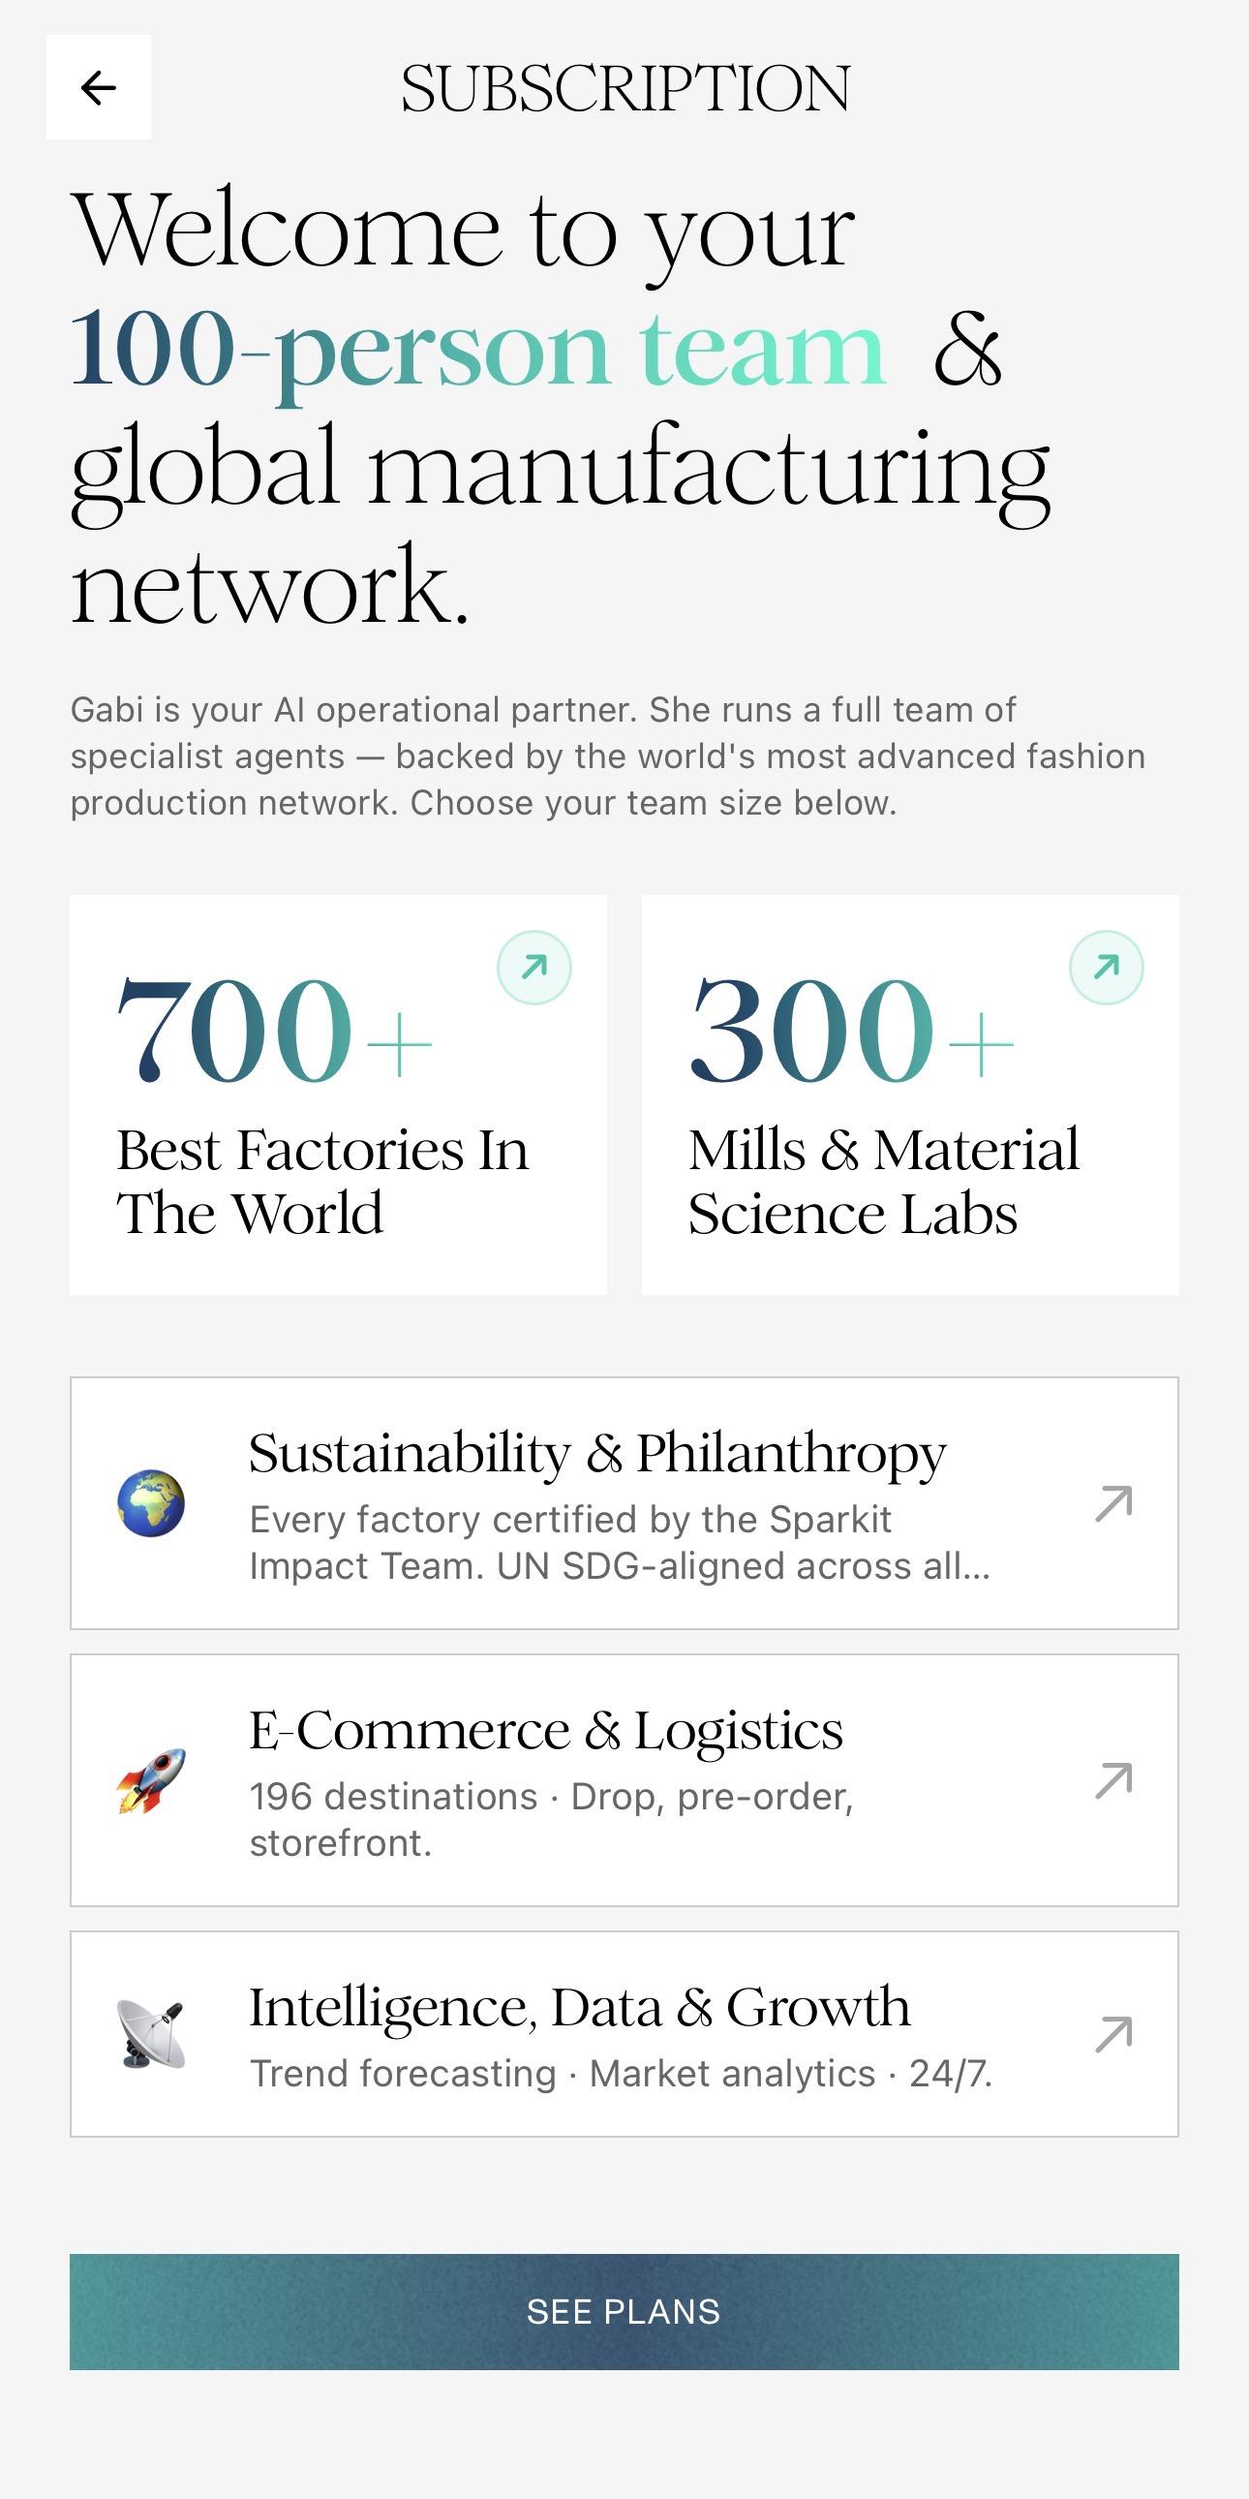Tap the back arrow button
Viewport: 1249px width, 2499px height.
point(99,87)
